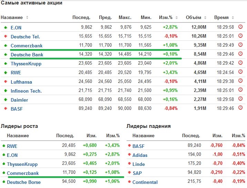Click the clock icon in the Lufthansa row
Viewport: 247px width, 188px height.
pyautogui.click(x=240, y=81)
